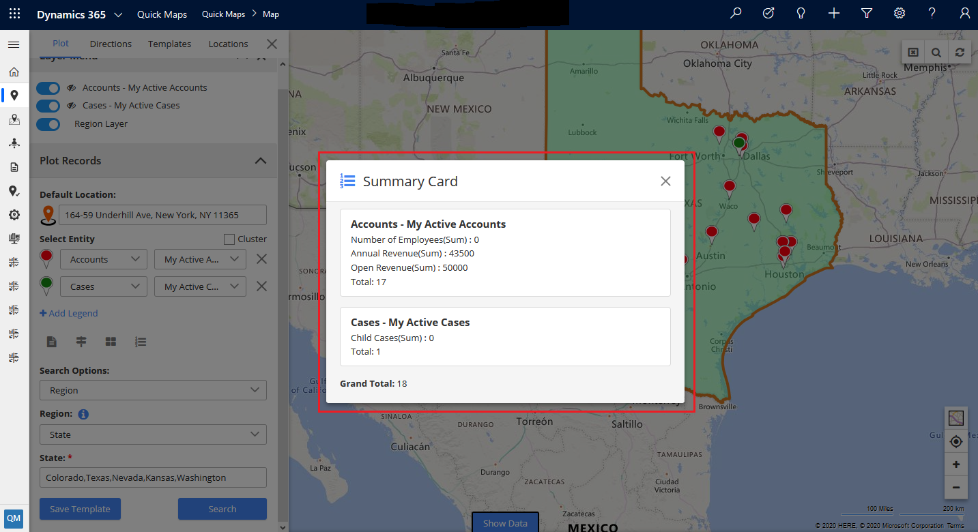Viewport: 978px width, 532px height.
Task: Collapse the Plot Records section
Action: (x=261, y=160)
